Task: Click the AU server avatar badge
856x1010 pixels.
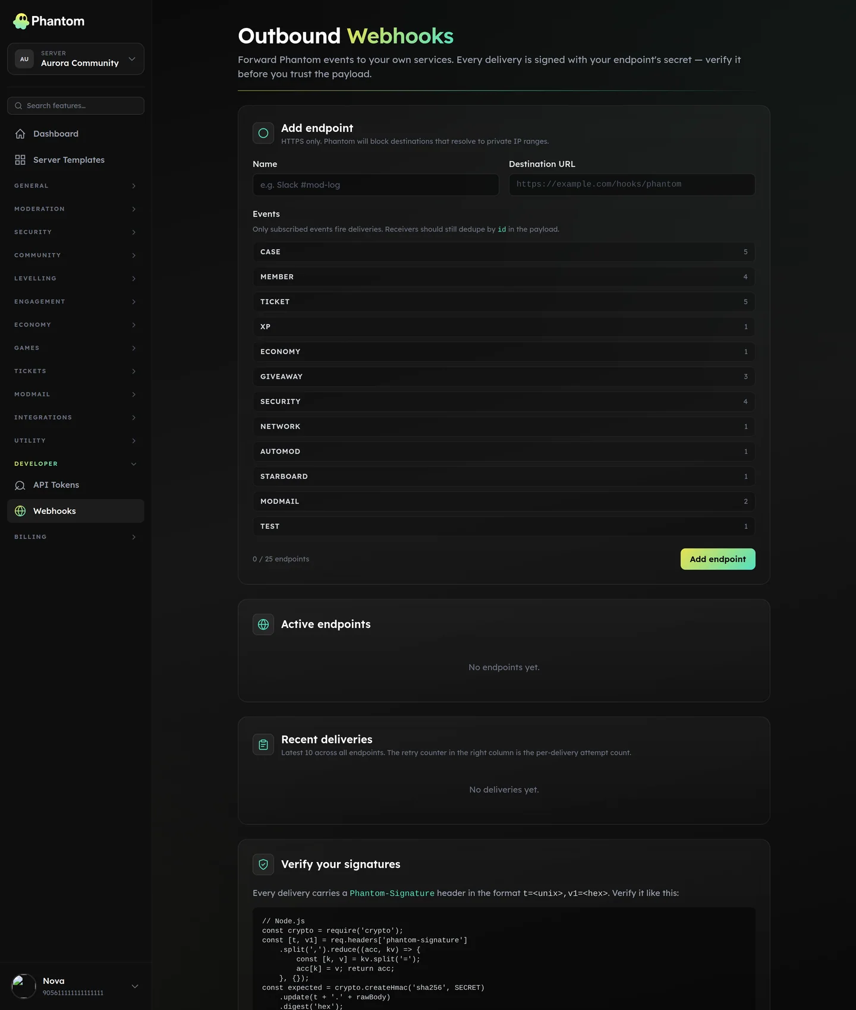Action: (x=24, y=59)
